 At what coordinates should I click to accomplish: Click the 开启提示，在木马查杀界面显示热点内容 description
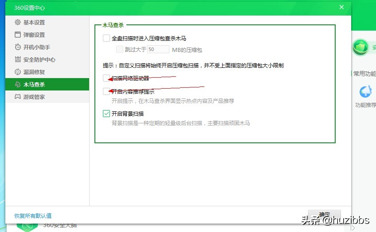(172, 101)
